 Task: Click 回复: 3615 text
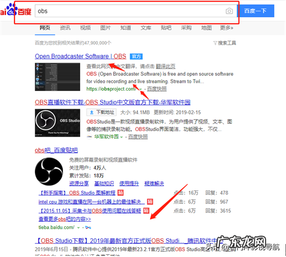point(218,211)
